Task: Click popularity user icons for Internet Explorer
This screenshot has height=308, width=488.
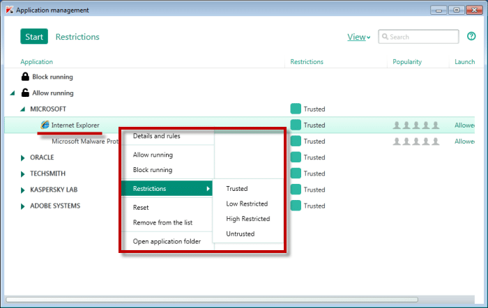Action: [x=416, y=125]
